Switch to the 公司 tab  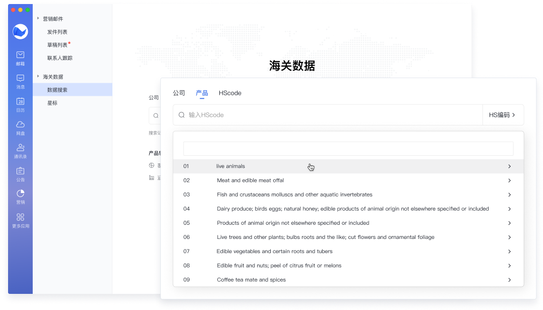(179, 93)
